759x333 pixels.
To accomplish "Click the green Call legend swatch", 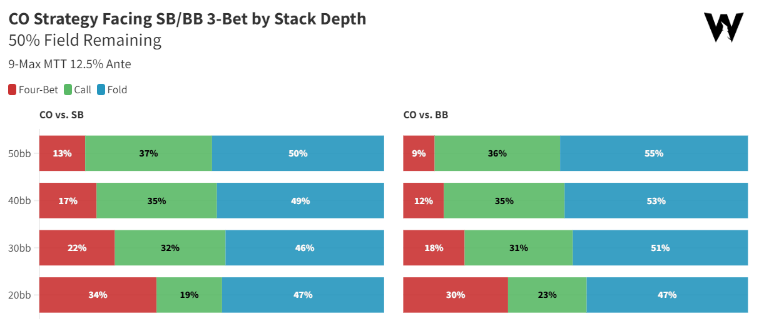I will click(68, 90).
